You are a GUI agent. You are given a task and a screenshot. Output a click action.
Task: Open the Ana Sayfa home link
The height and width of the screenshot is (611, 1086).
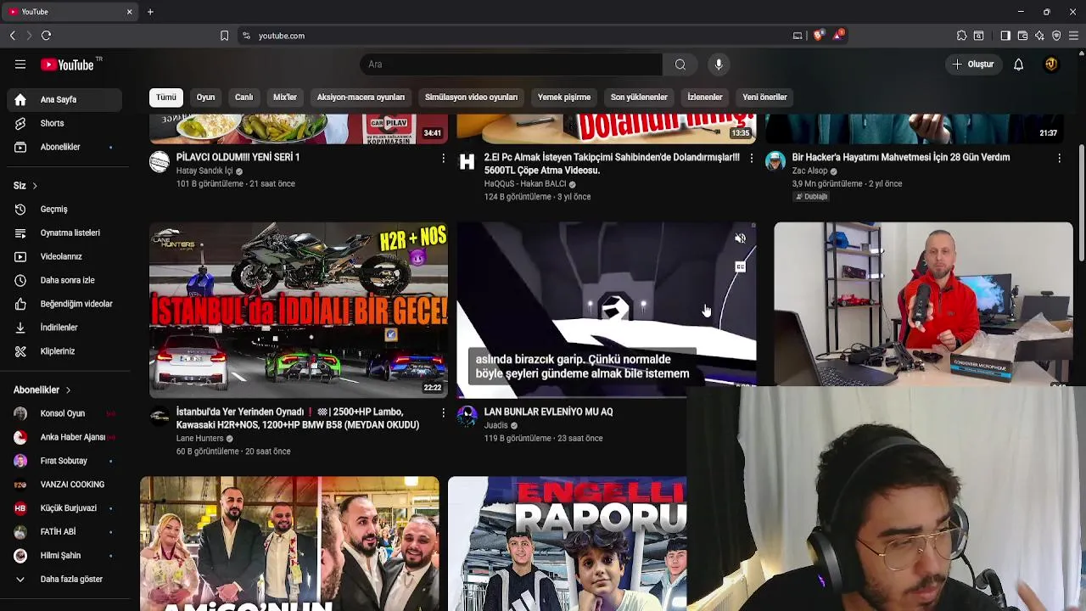pyautogui.click(x=64, y=99)
